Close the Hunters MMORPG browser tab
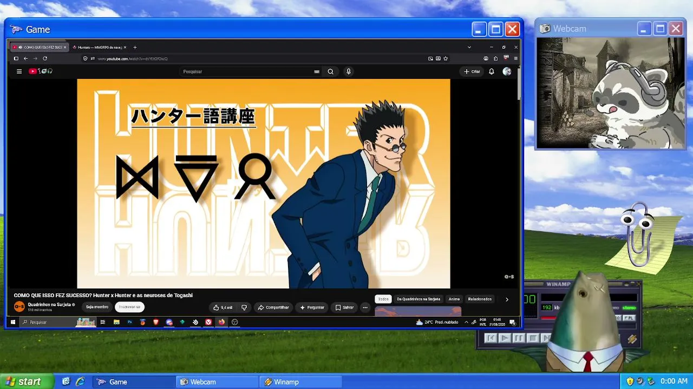 click(x=126, y=47)
